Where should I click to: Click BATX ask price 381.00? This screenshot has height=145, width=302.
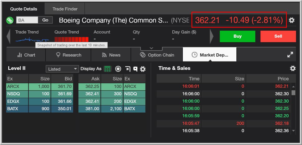click(89, 109)
